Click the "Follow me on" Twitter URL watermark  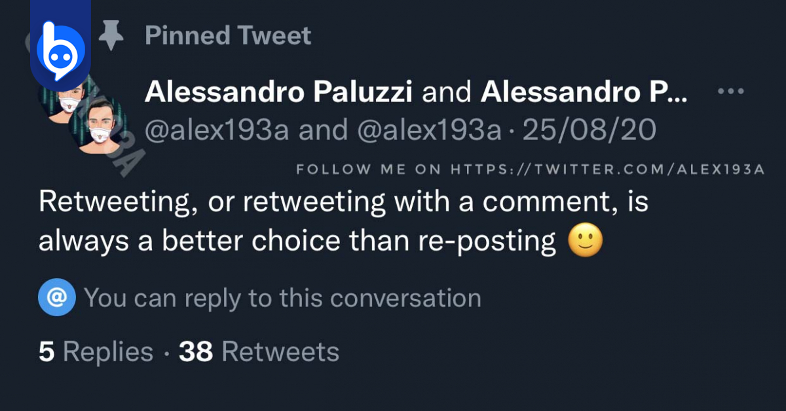coord(530,170)
